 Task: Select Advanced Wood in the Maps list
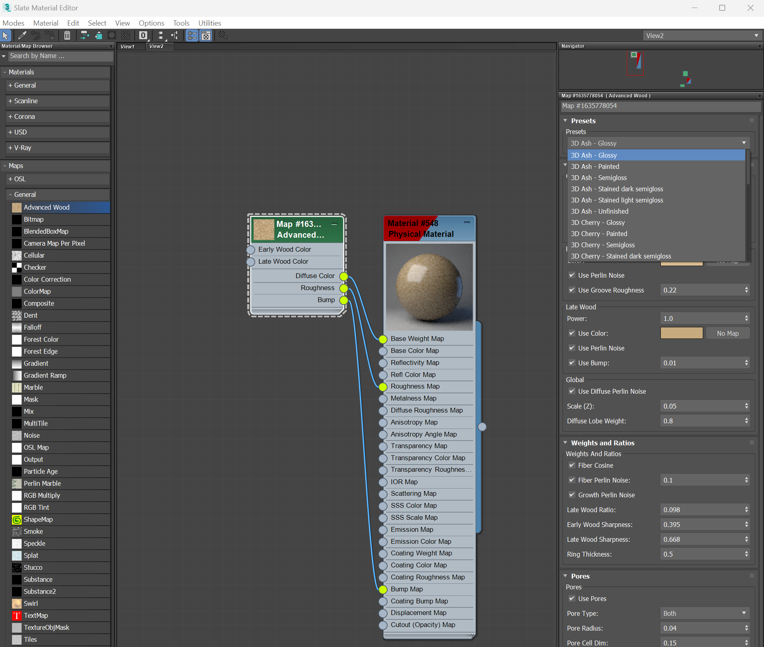46,207
